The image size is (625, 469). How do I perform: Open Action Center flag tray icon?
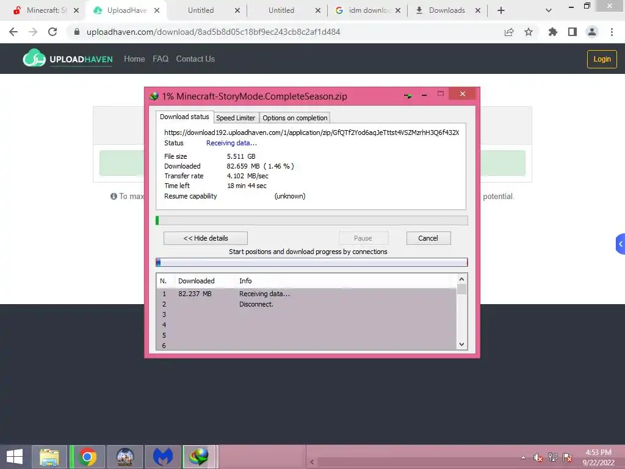(x=568, y=457)
